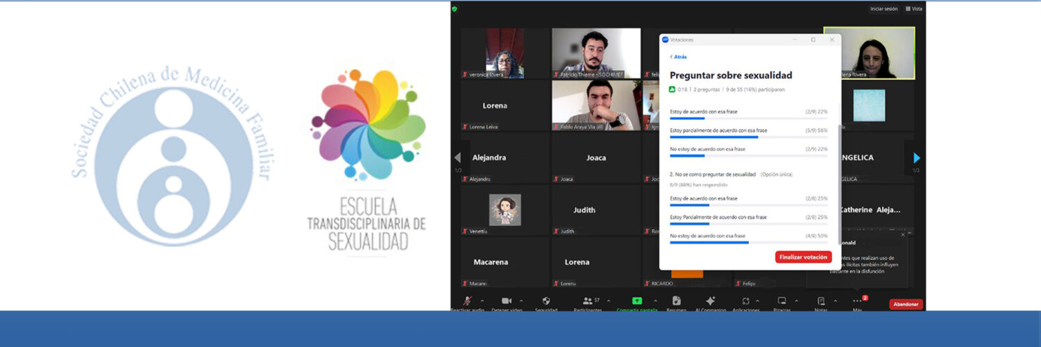Select the Macarena participant tile
Image resolution: width=1041 pixels, height=347 pixels.
click(x=505, y=262)
